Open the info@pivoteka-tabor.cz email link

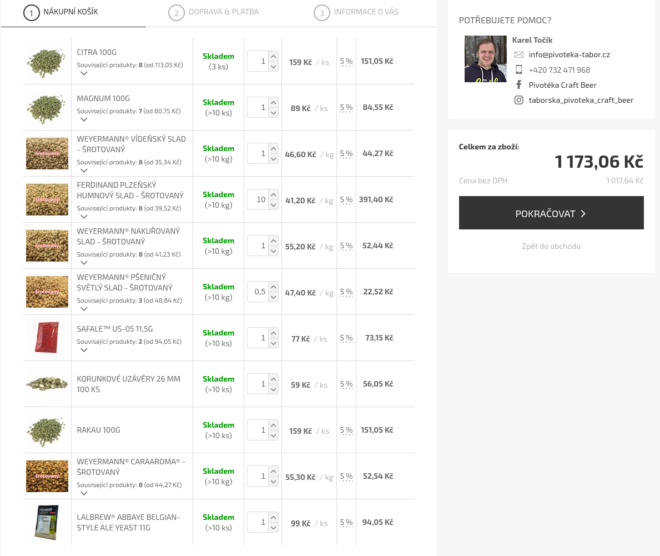point(569,54)
